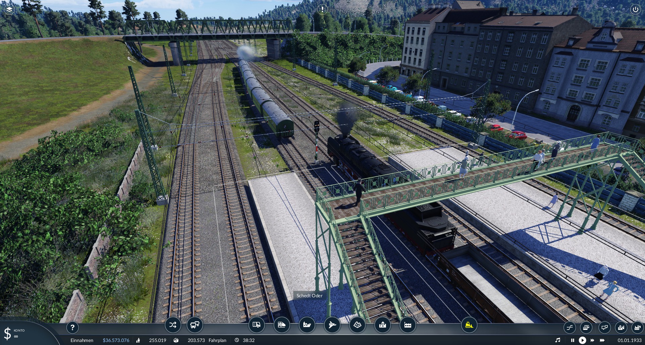Open the line manager shuffle icon
The height and width of the screenshot is (345, 645).
(173, 325)
